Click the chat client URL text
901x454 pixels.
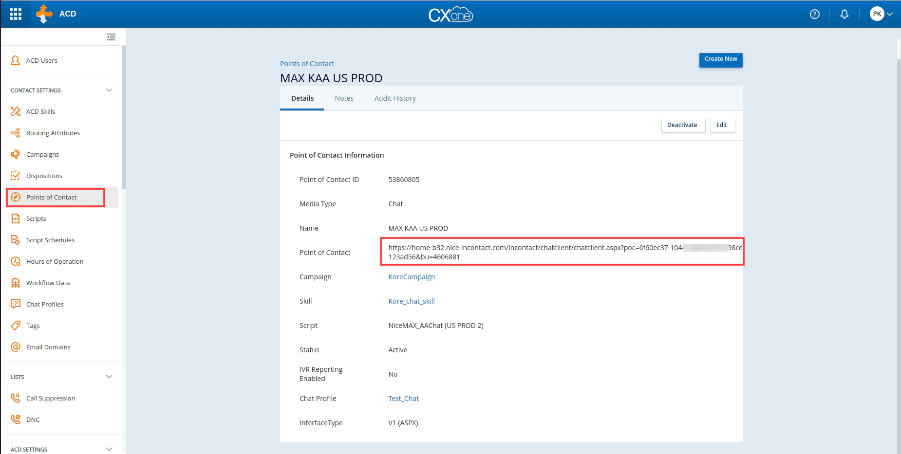click(565, 252)
